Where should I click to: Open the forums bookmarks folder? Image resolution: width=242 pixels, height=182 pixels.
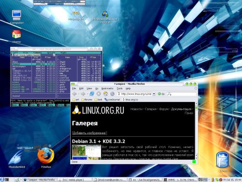pos(87,99)
